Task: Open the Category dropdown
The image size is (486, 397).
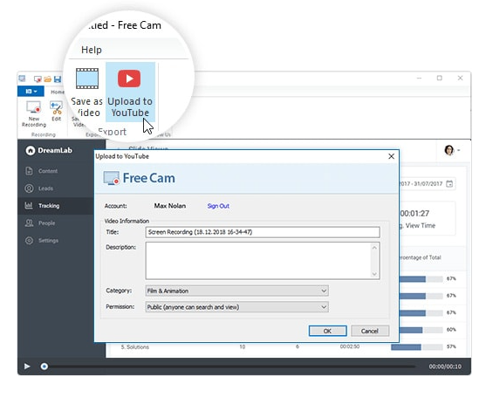Action: [237, 291]
